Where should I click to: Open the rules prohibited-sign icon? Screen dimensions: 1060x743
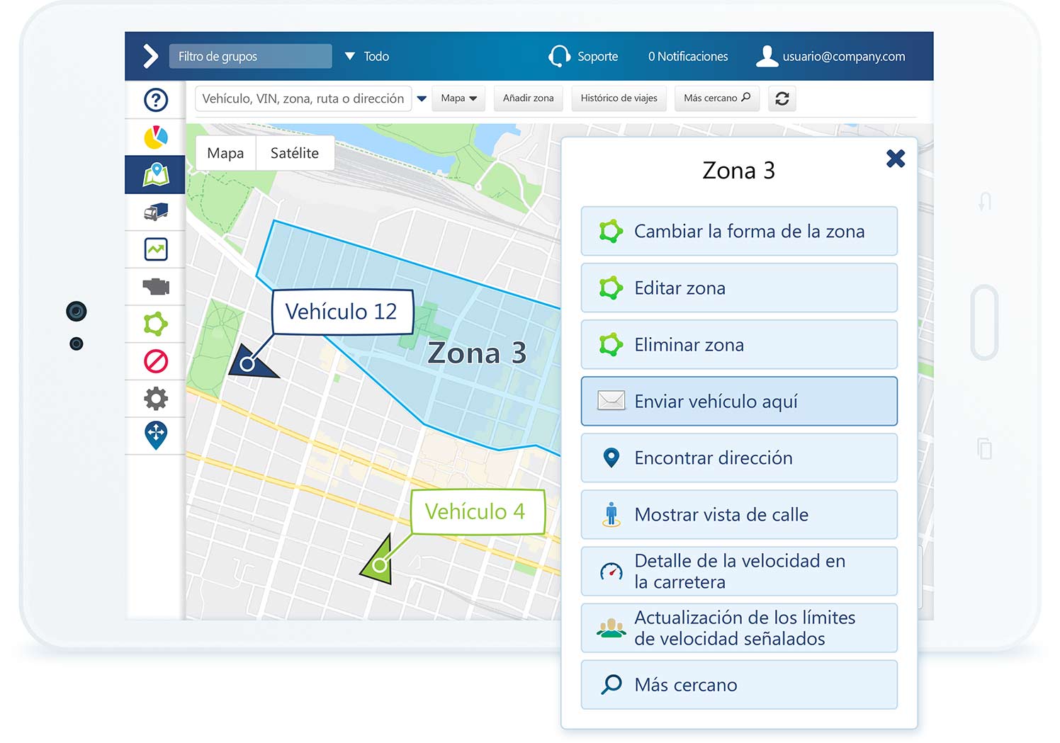pyautogui.click(x=156, y=361)
